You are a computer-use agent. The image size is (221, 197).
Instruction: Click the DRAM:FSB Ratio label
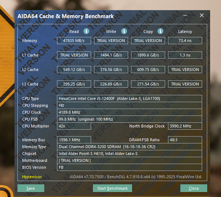click(x=144, y=140)
